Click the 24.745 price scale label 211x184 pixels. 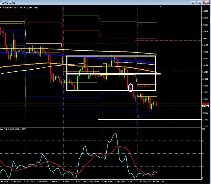[x=205, y=18]
